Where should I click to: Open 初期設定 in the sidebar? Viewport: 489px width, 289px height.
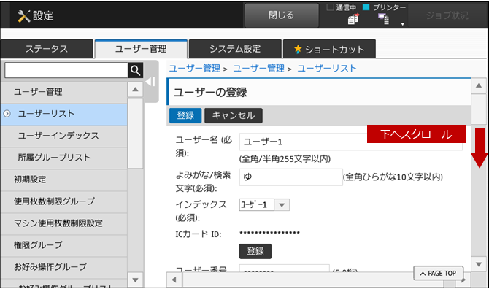(x=64, y=180)
